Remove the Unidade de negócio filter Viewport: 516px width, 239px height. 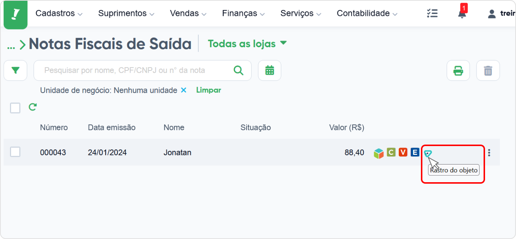[x=184, y=90]
